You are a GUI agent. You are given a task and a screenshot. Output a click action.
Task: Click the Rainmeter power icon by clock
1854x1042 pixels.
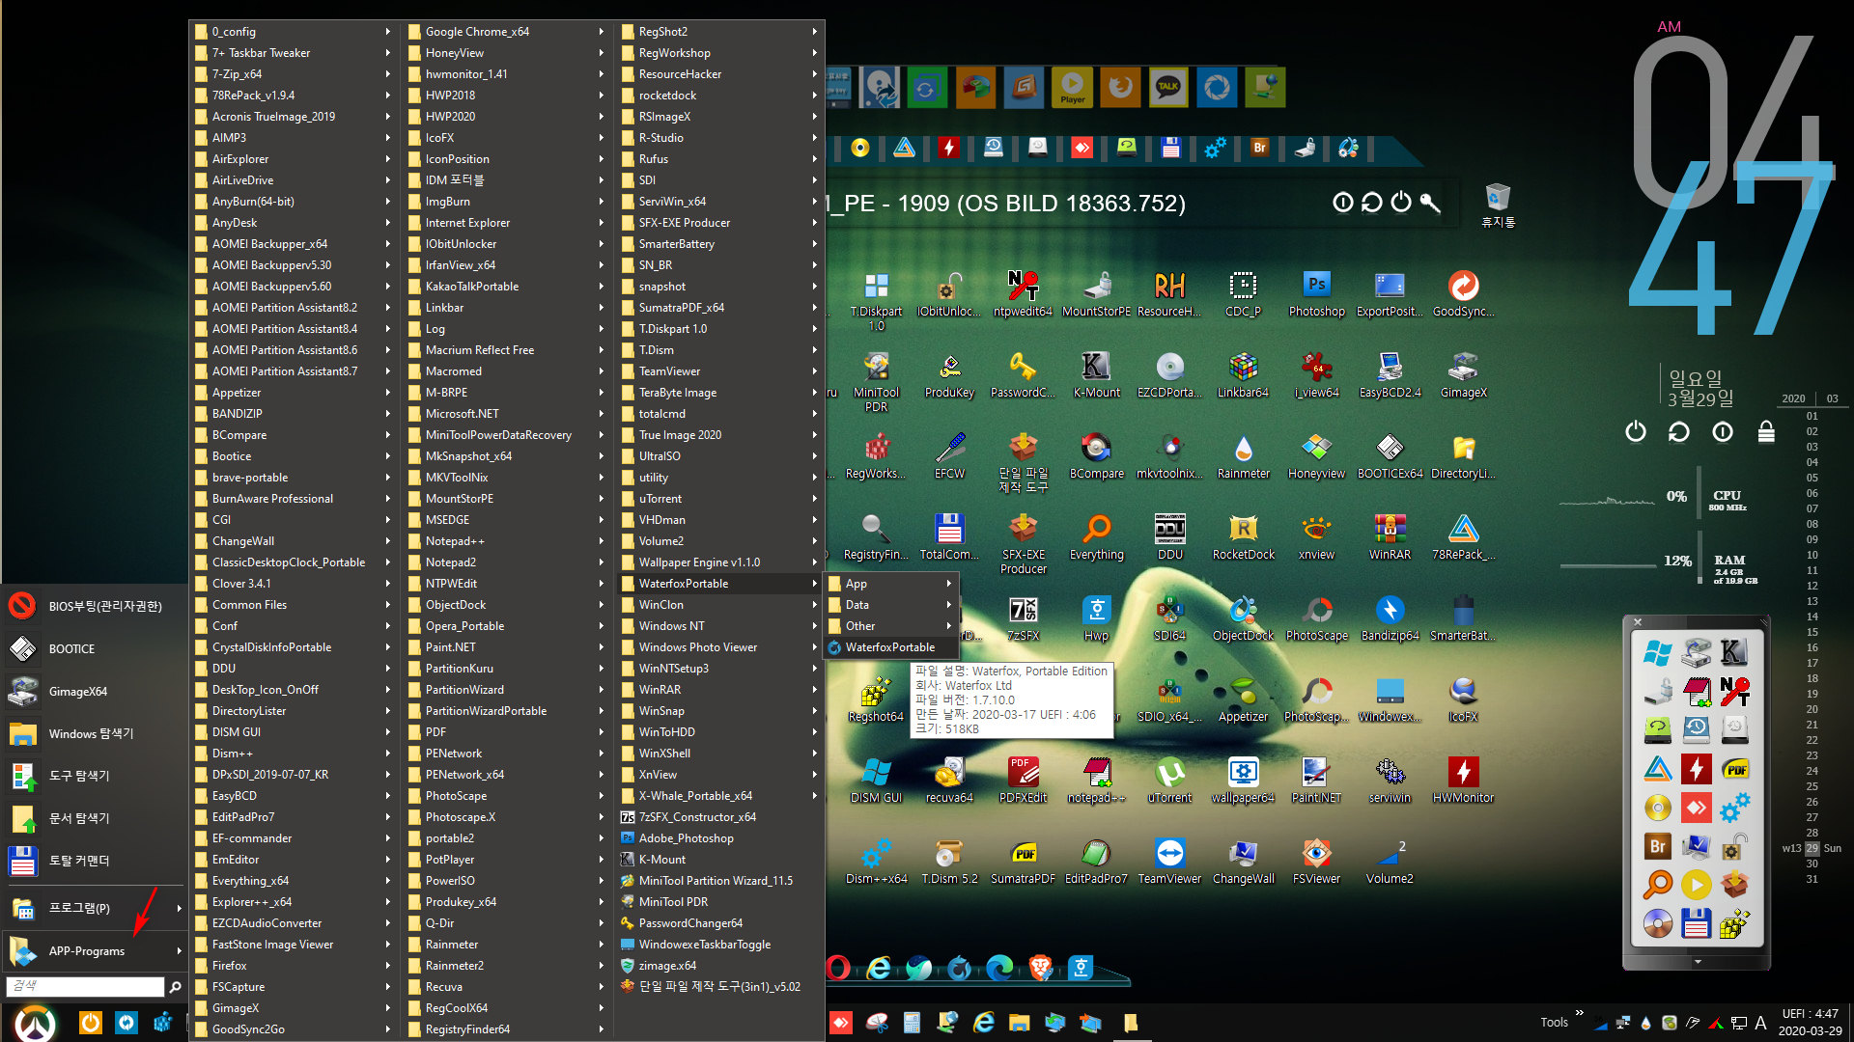coord(1635,431)
